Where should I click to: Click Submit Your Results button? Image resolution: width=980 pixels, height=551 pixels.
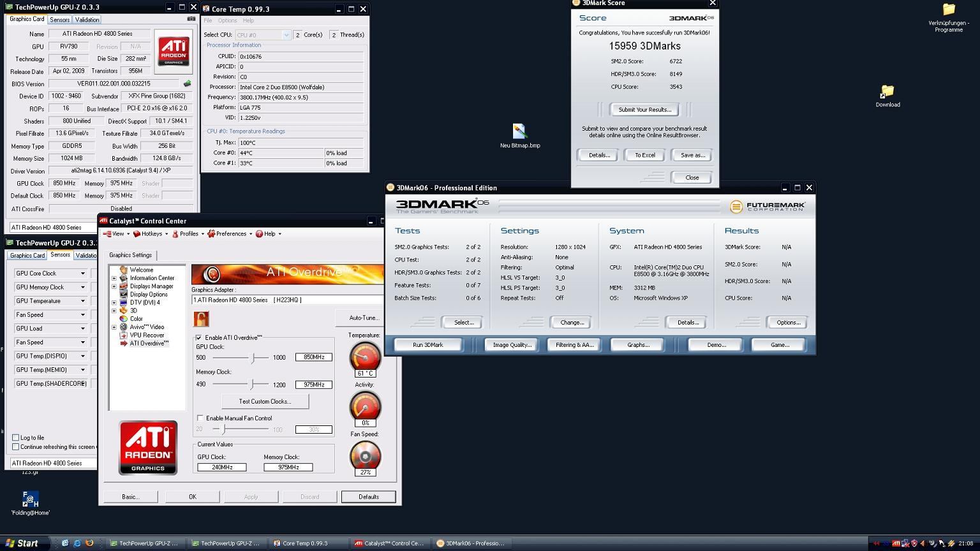(645, 110)
